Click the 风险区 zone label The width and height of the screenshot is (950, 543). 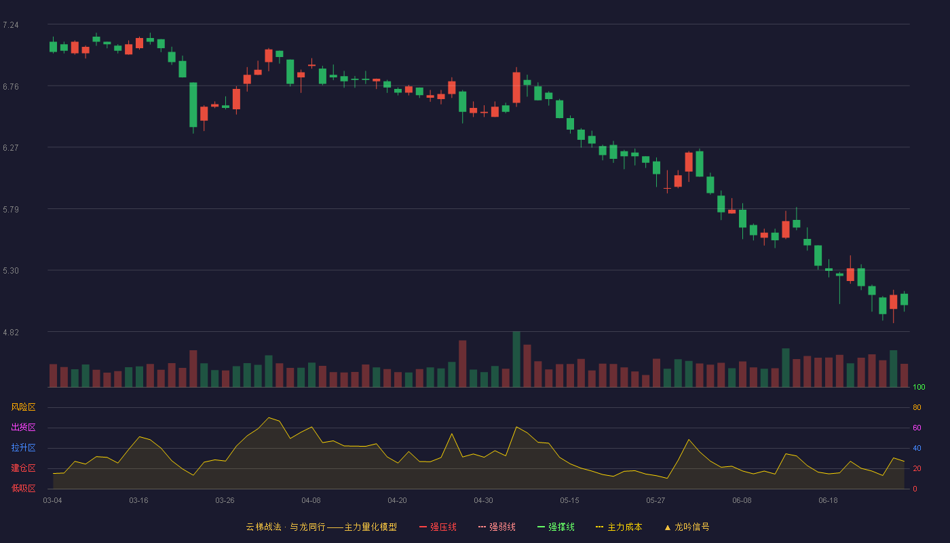click(x=23, y=407)
